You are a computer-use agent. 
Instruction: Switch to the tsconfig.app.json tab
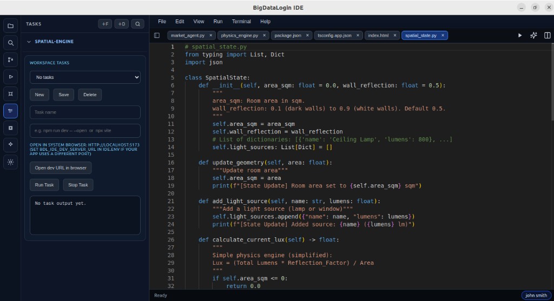point(334,35)
